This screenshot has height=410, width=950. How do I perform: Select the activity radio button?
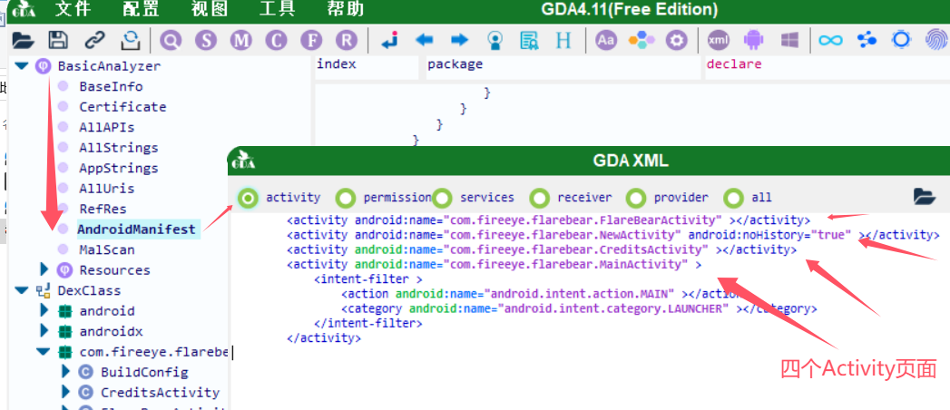pyautogui.click(x=247, y=198)
